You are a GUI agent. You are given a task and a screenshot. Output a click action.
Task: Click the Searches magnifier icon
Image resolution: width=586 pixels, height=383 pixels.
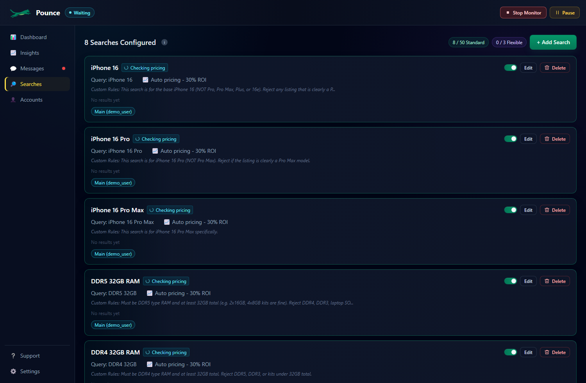(x=13, y=84)
